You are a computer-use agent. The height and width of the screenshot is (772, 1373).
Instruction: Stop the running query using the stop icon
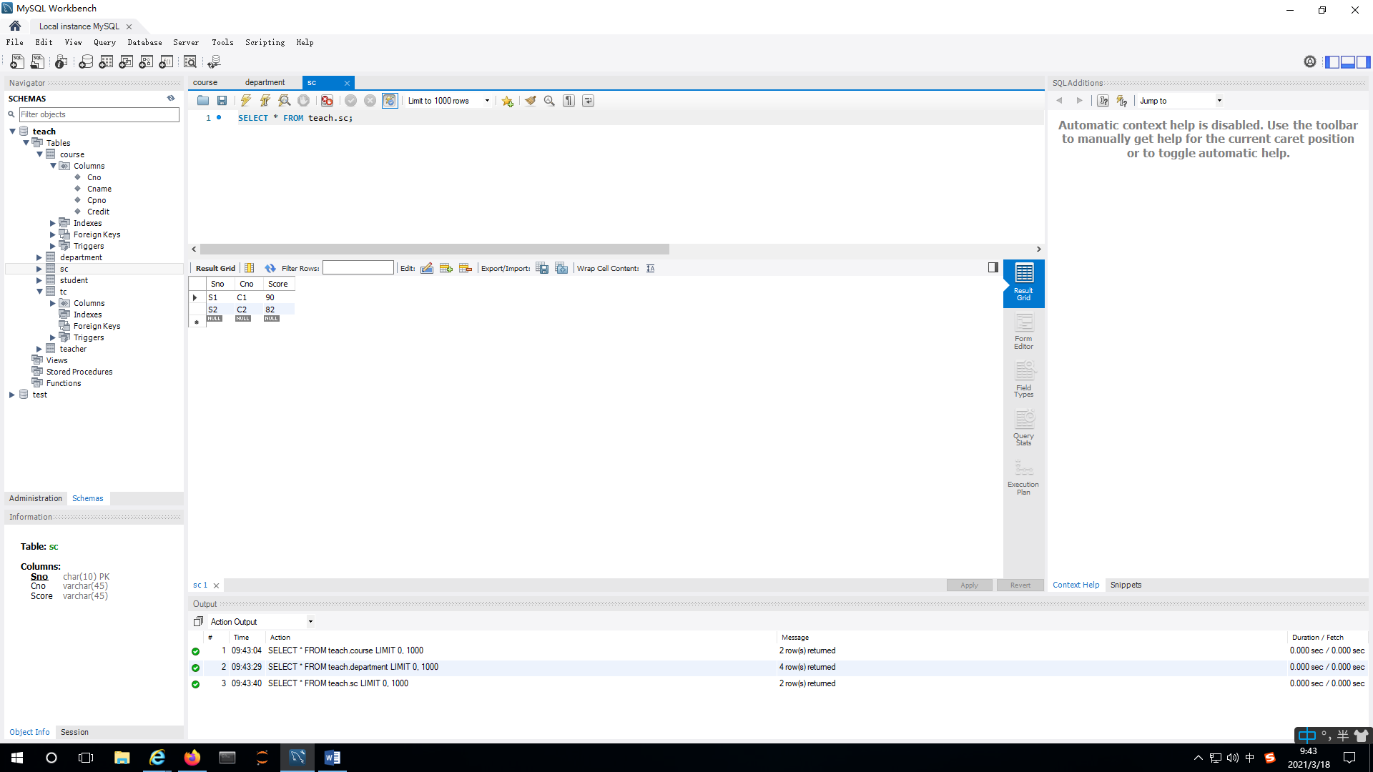pyautogui.click(x=303, y=101)
